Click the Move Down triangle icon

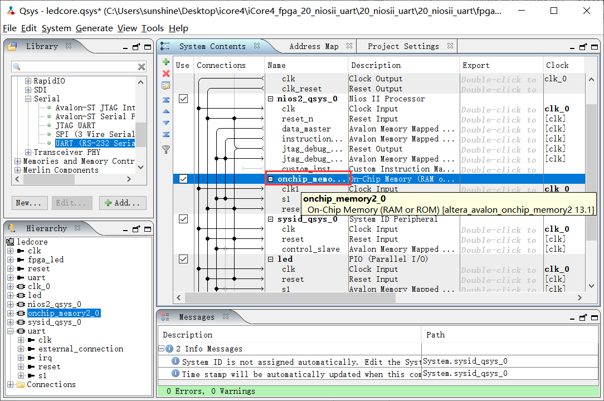click(x=165, y=123)
